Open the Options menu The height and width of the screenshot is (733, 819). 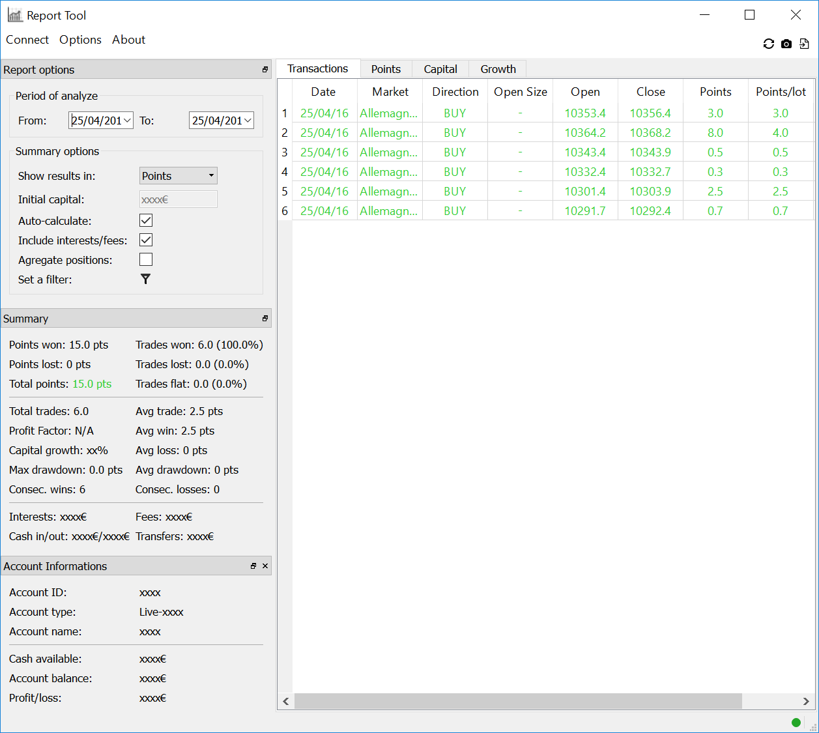pyautogui.click(x=80, y=40)
